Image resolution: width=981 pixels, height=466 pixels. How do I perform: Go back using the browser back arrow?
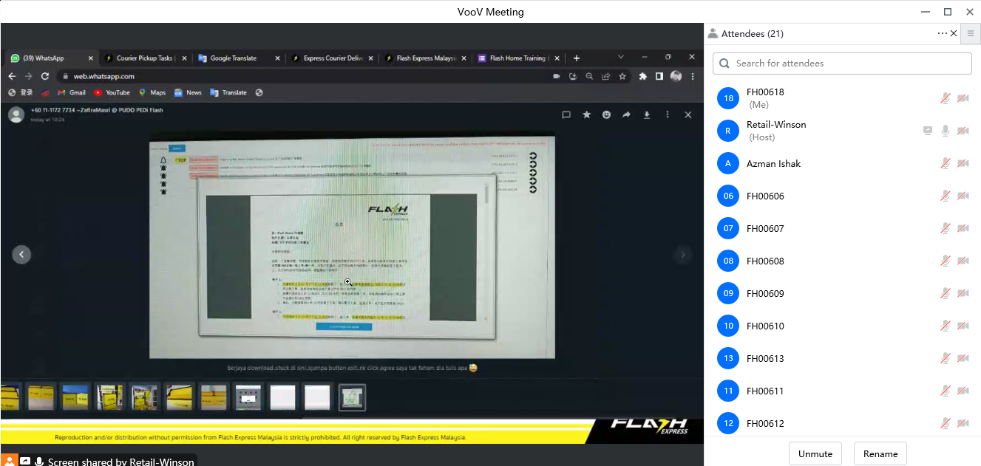coord(12,76)
